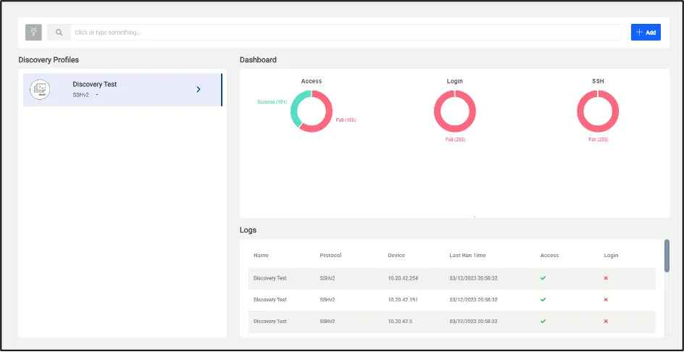Expand Discovery Test with chevron arrow
Image resolution: width=684 pixels, height=352 pixels.
(199, 89)
